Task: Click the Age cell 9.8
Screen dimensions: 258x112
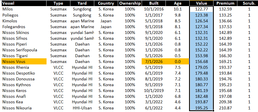Action: 177,15
